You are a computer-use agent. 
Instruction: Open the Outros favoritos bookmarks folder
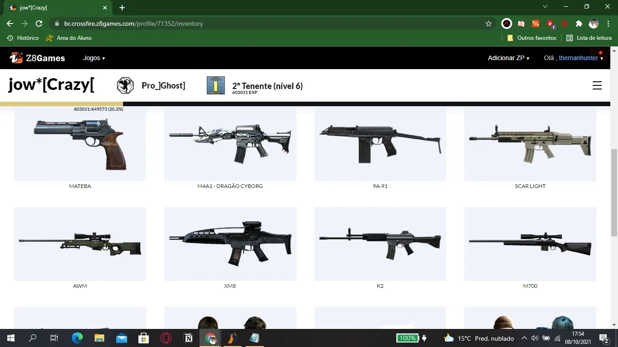[532, 38]
